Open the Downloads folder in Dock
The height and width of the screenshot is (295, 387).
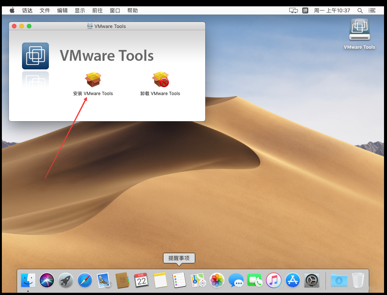point(339,280)
